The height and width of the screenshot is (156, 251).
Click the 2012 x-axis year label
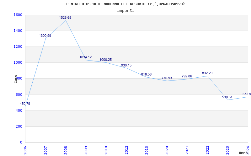coord(127,150)
